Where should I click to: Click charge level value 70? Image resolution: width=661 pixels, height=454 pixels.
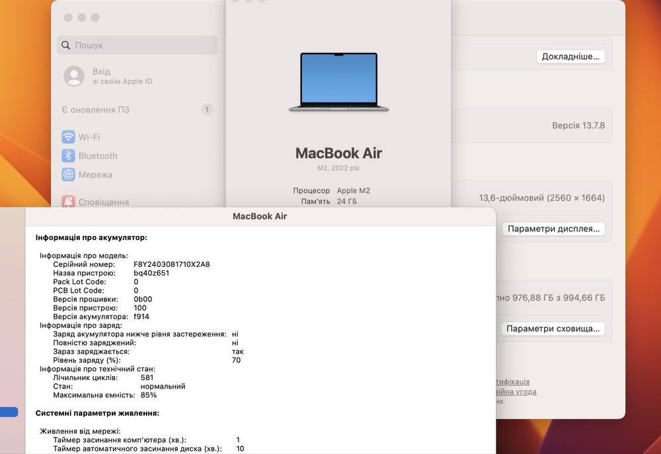[236, 360]
